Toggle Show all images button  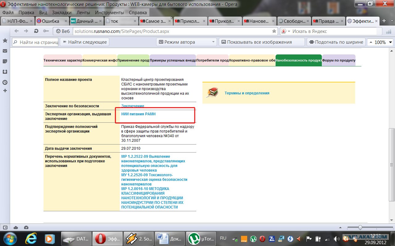261,42
